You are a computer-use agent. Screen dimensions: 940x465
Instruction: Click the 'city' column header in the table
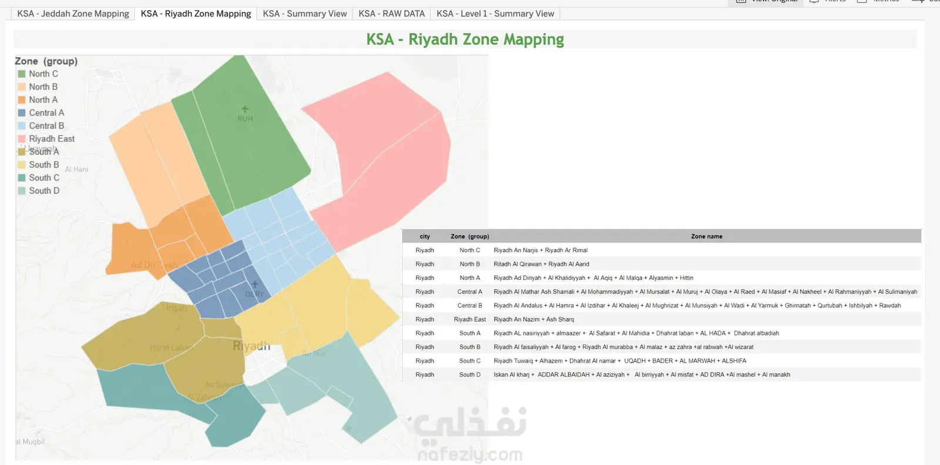point(425,236)
